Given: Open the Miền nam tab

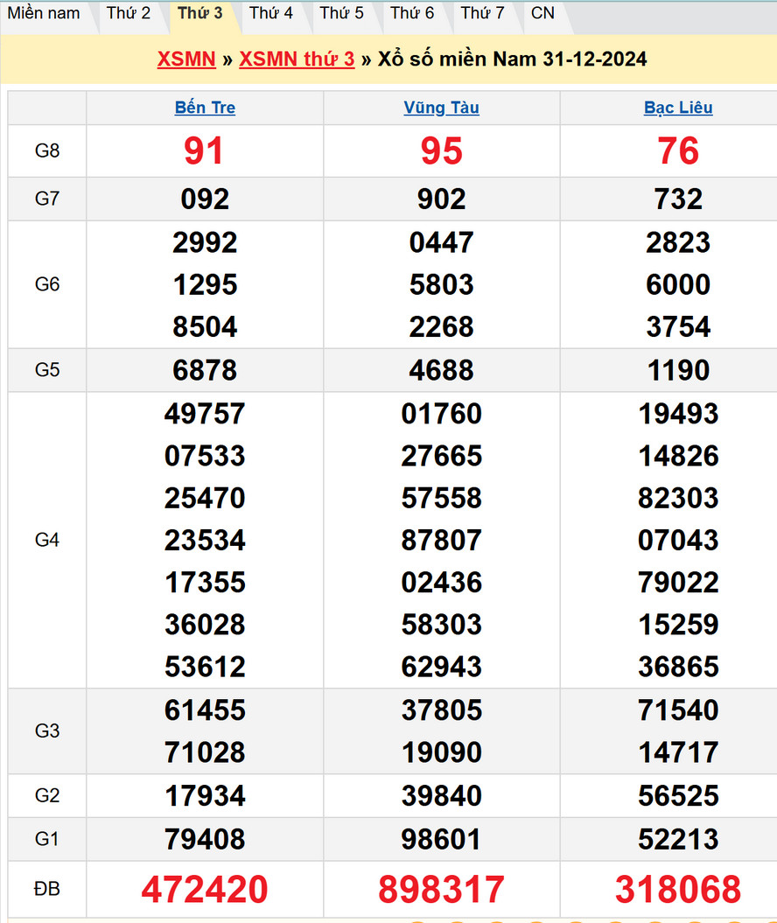Looking at the screenshot, I should point(44,13).
